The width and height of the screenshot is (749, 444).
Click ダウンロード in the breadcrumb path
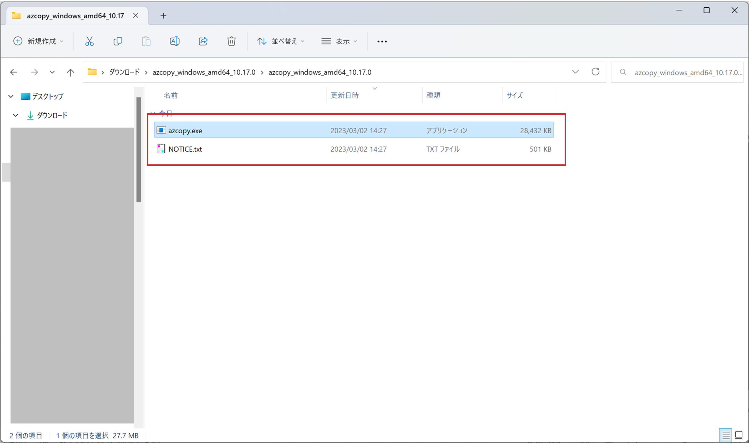pyautogui.click(x=124, y=72)
